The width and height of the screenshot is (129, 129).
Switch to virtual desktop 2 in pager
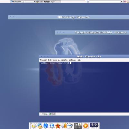pyautogui.click(x=80, y=124)
